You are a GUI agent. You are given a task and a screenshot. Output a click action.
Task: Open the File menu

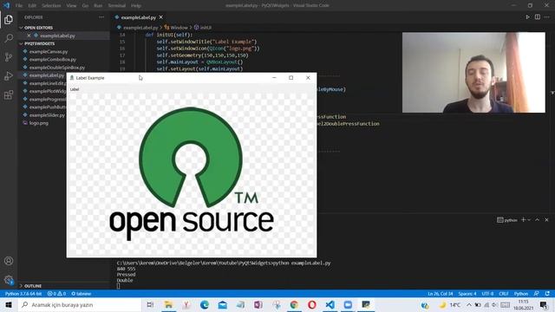point(19,6)
